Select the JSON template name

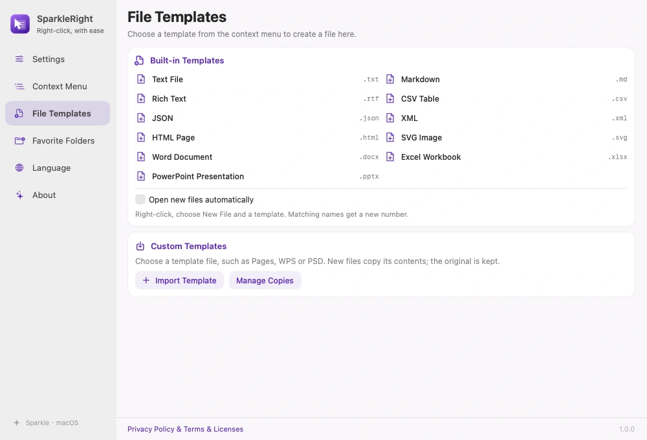(162, 118)
